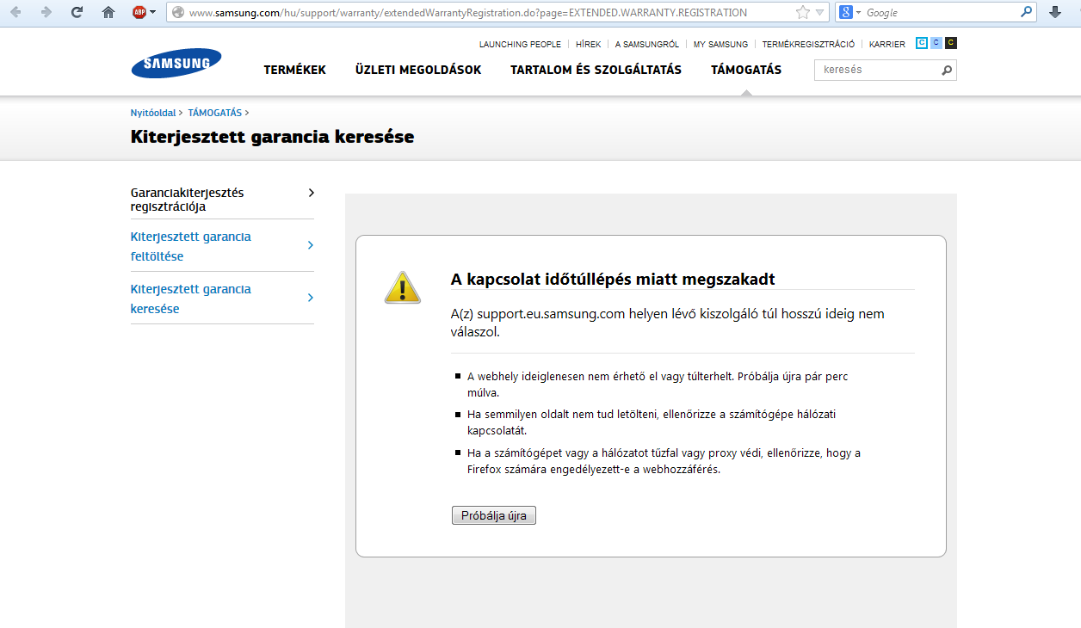1081x628 pixels.
Task: Click the site identity globe icon
Action: [x=178, y=12]
